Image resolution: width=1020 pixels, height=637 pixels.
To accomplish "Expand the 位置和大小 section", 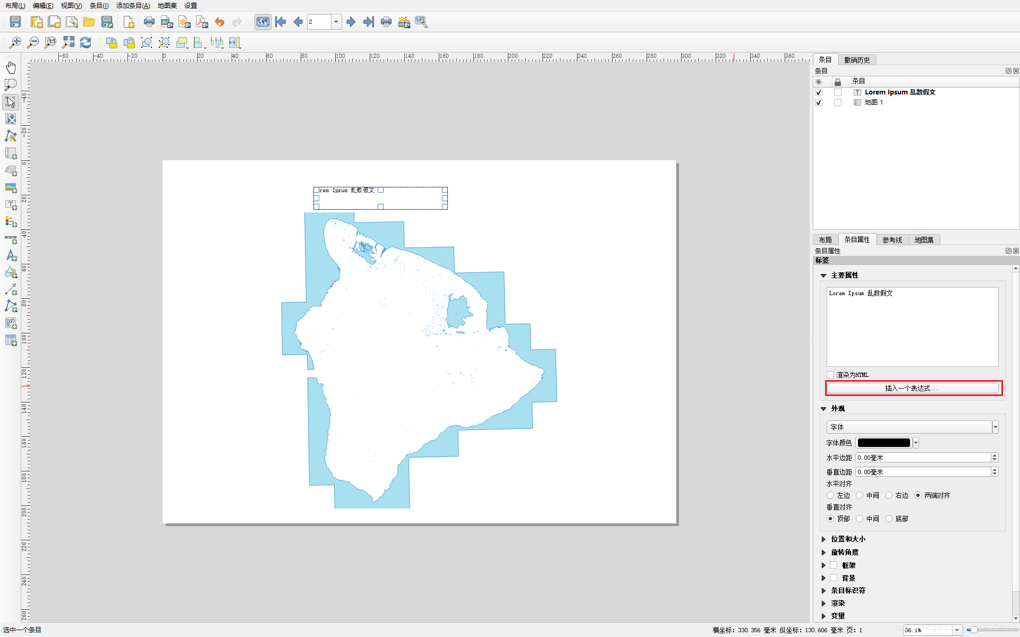I will [848, 539].
